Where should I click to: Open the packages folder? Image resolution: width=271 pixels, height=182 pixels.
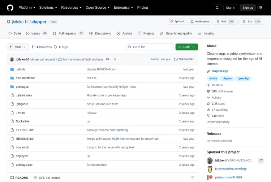point(22,87)
